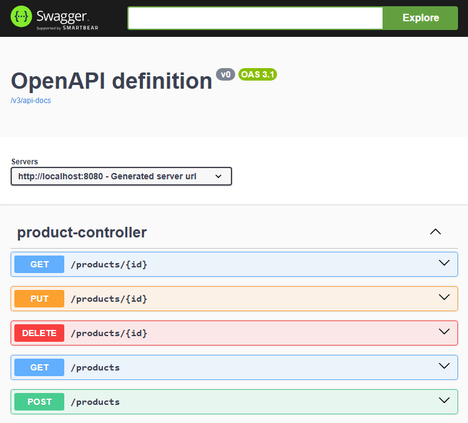468x423 pixels.
Task: Click the orange PUT method badge
Action: [39, 299]
